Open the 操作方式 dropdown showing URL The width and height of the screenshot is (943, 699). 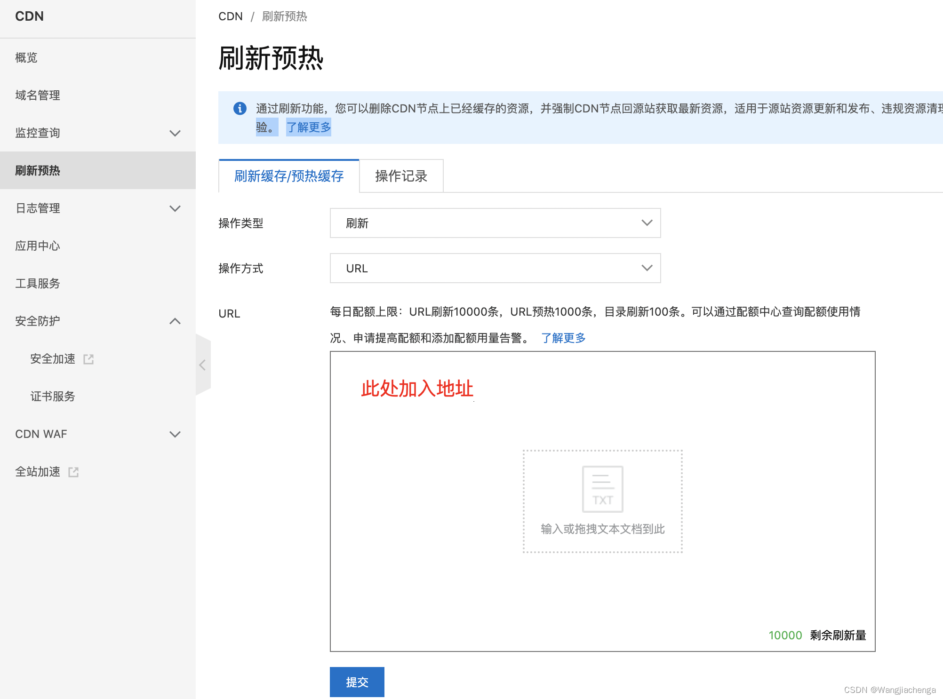tap(495, 268)
